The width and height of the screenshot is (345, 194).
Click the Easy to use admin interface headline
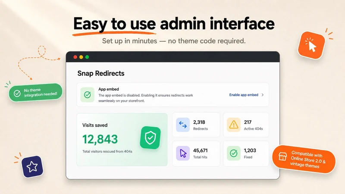pos(174,24)
